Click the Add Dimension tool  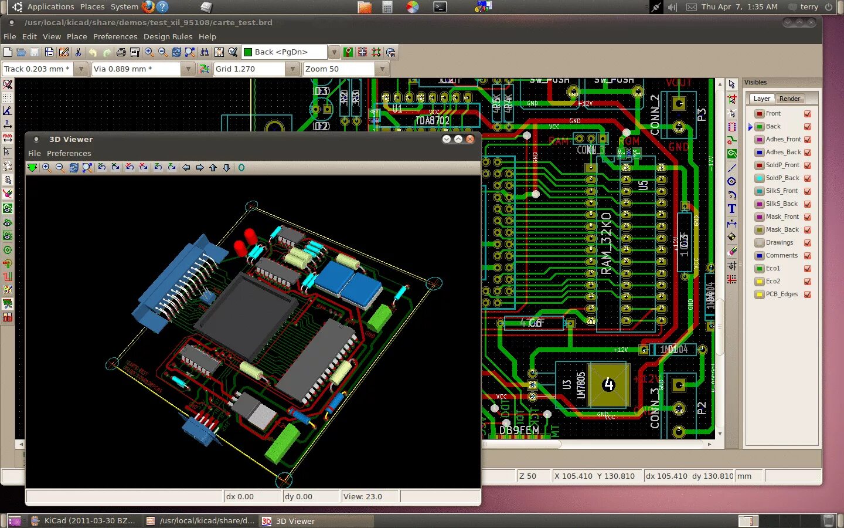[732, 223]
